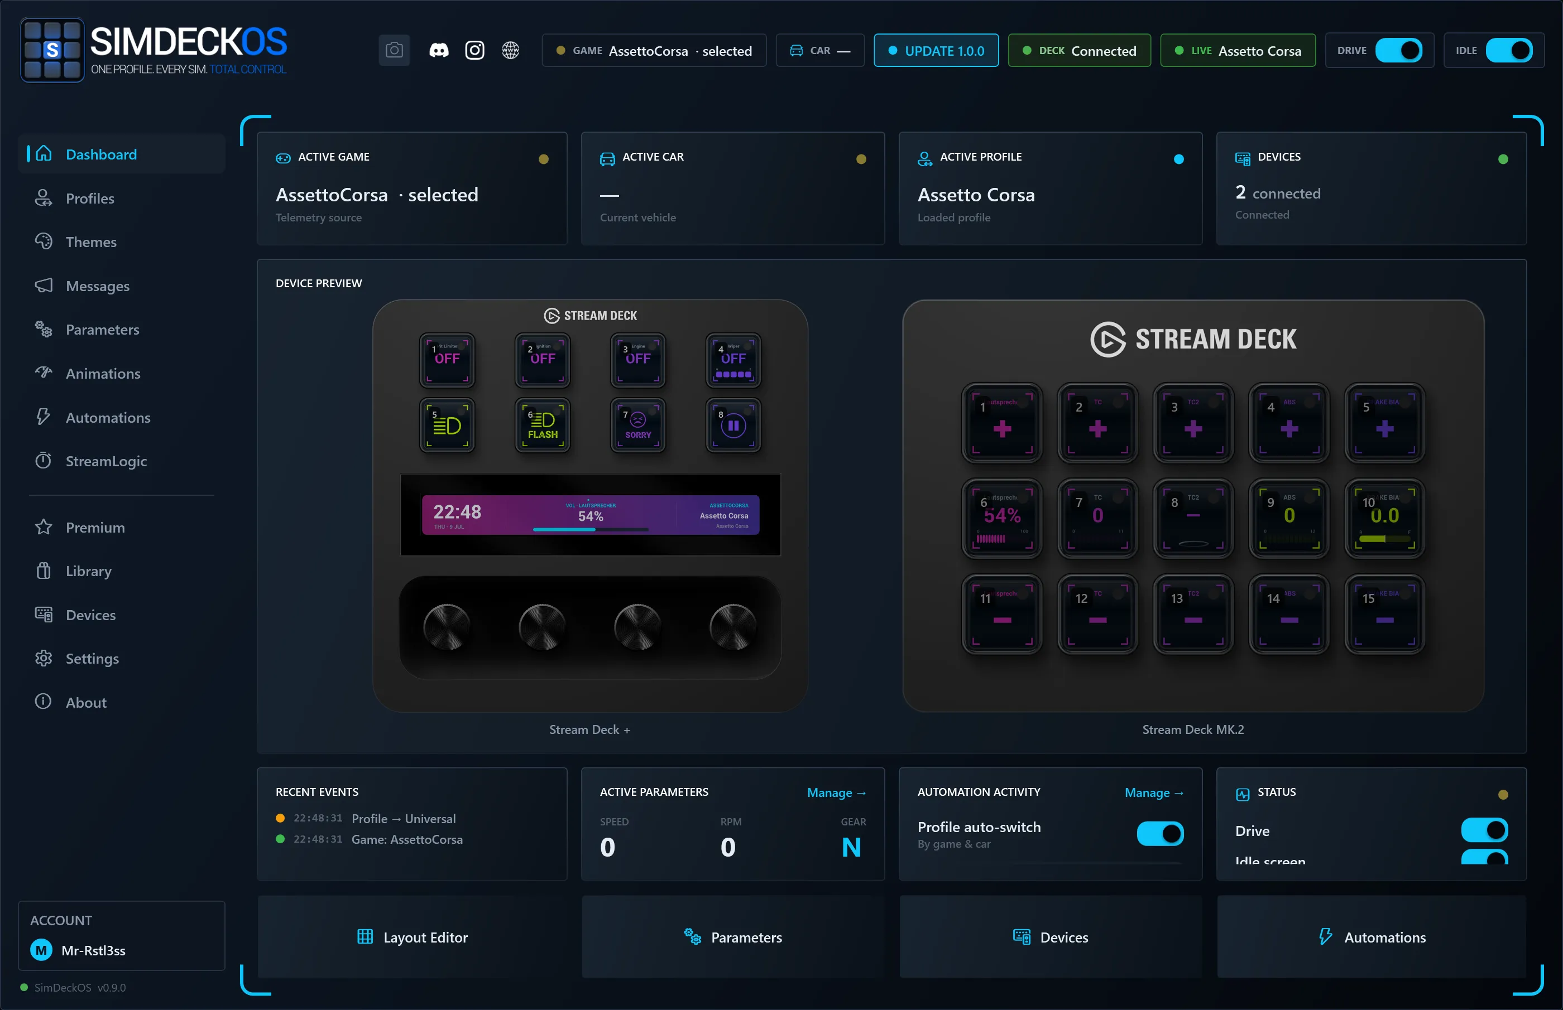This screenshot has height=1010, width=1563.
Task: Click the GAME AssettoCorsa status pill
Action: [x=654, y=51]
